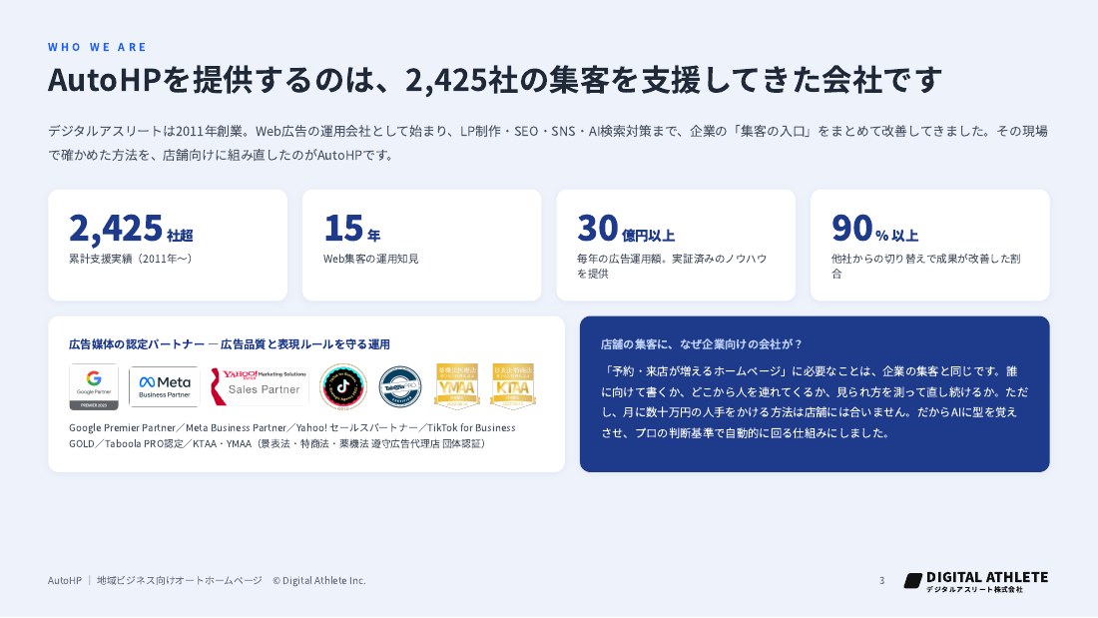Click the Digital Athlete logo mark in footer

[913, 580]
